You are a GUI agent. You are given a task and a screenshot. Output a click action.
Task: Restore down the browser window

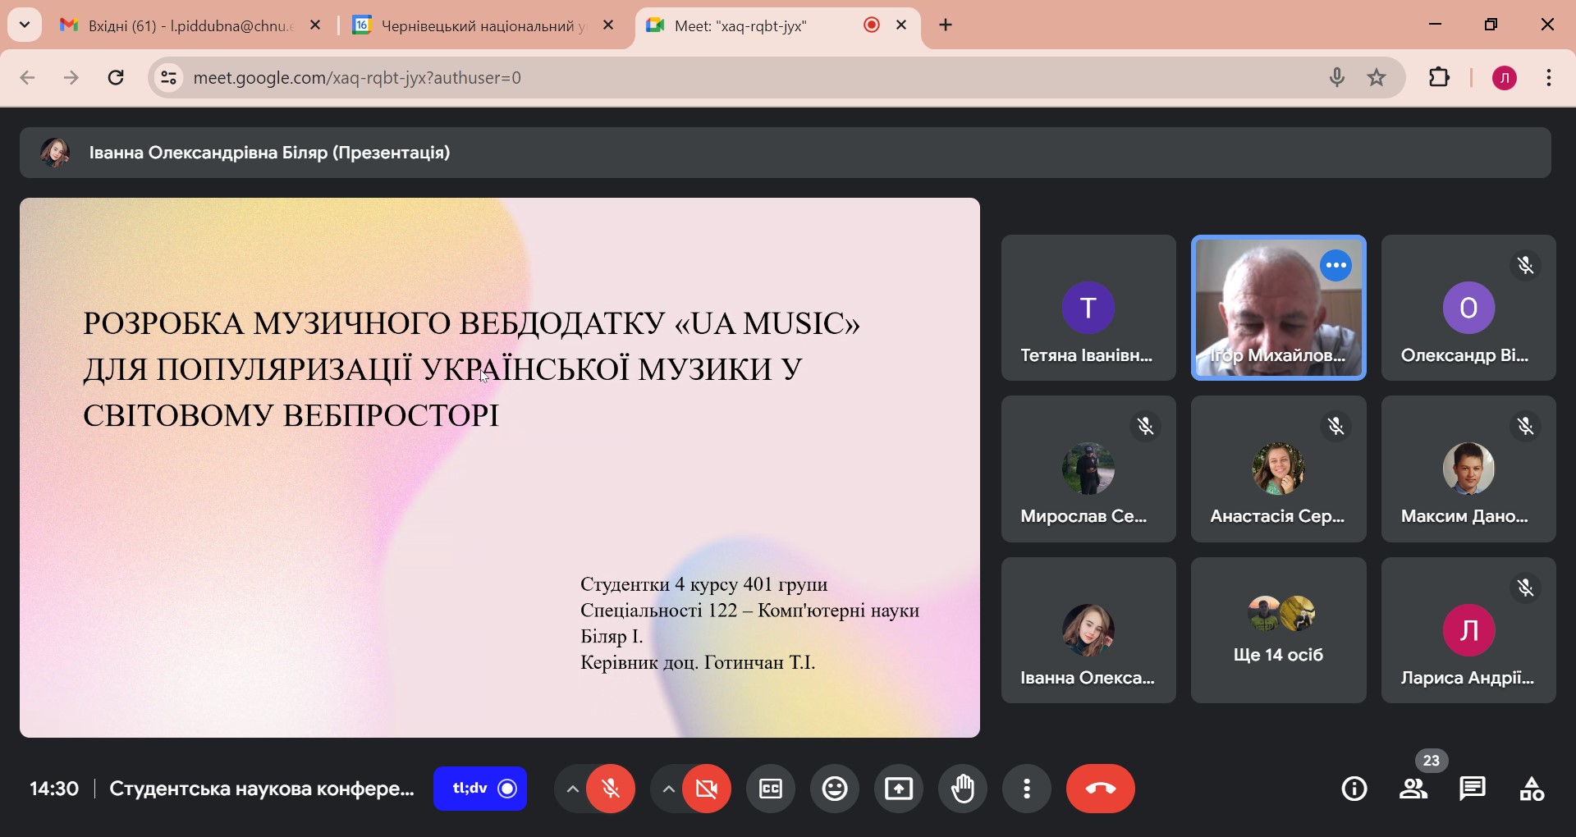coord(1491,25)
